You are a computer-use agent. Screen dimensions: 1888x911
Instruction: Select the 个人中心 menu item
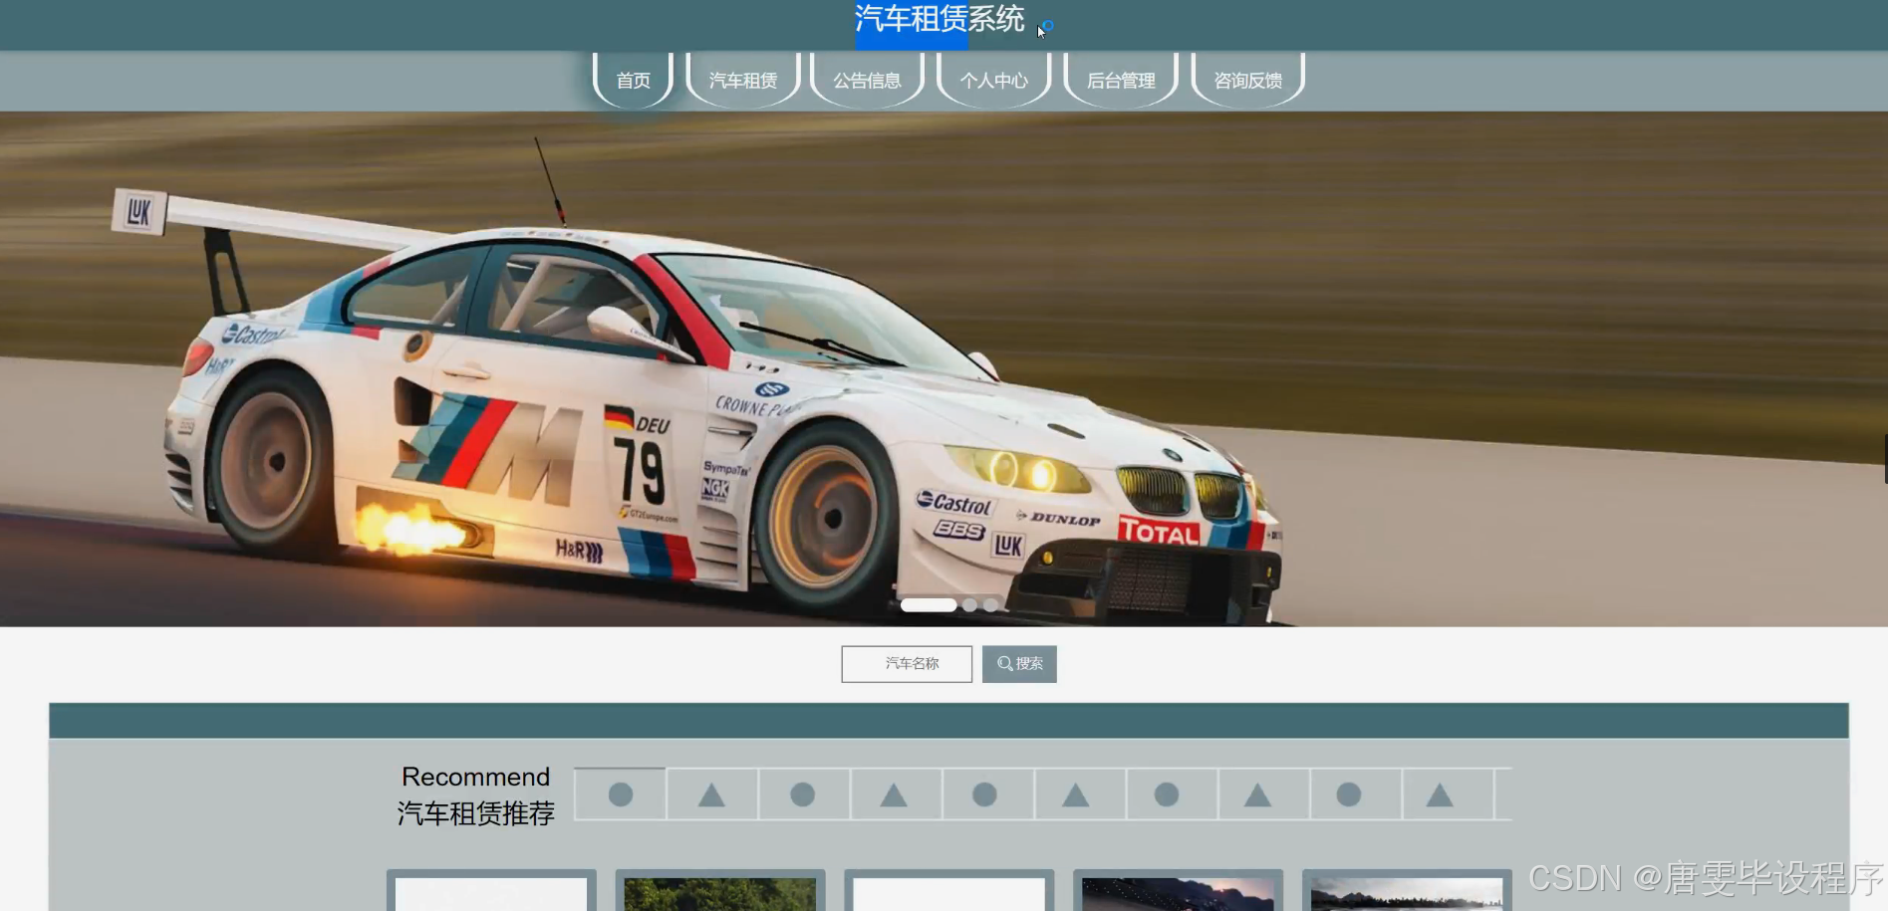[x=994, y=80]
